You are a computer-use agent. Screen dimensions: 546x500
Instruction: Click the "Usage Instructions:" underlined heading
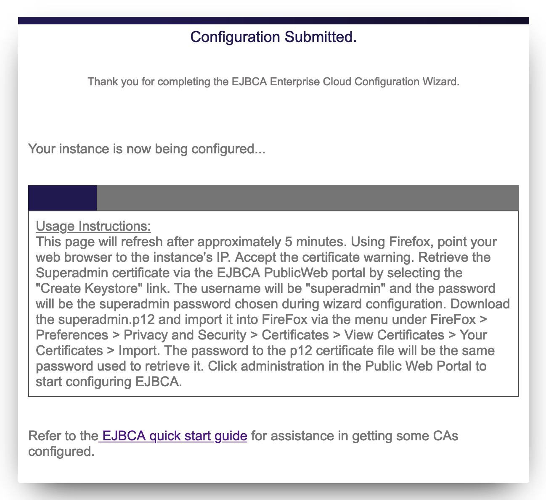point(93,226)
